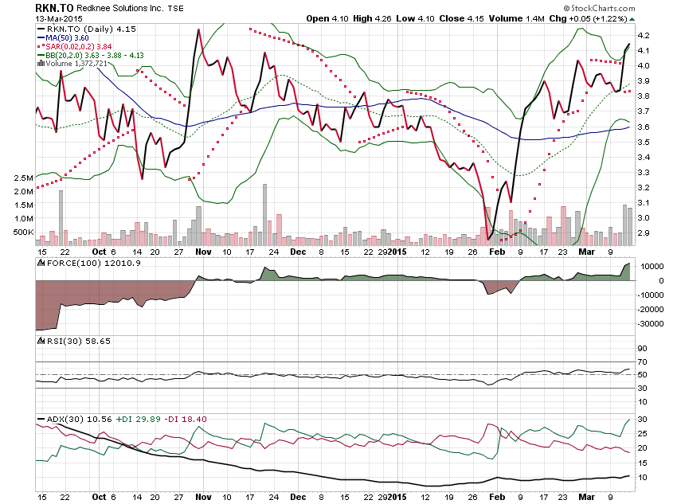Click the -30000 label on the Force scale
The height and width of the screenshot is (504, 677).
[651, 323]
